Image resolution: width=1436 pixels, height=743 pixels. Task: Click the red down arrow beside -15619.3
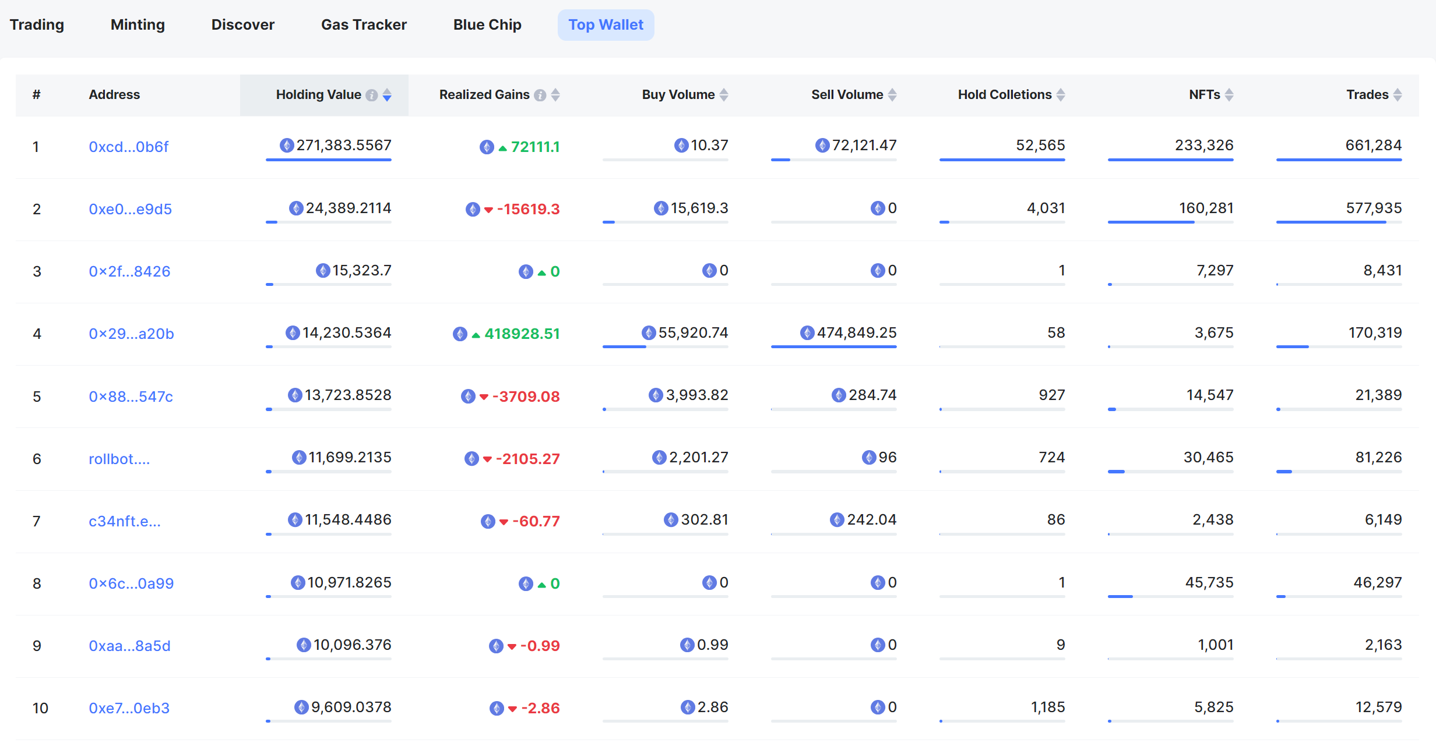488,210
